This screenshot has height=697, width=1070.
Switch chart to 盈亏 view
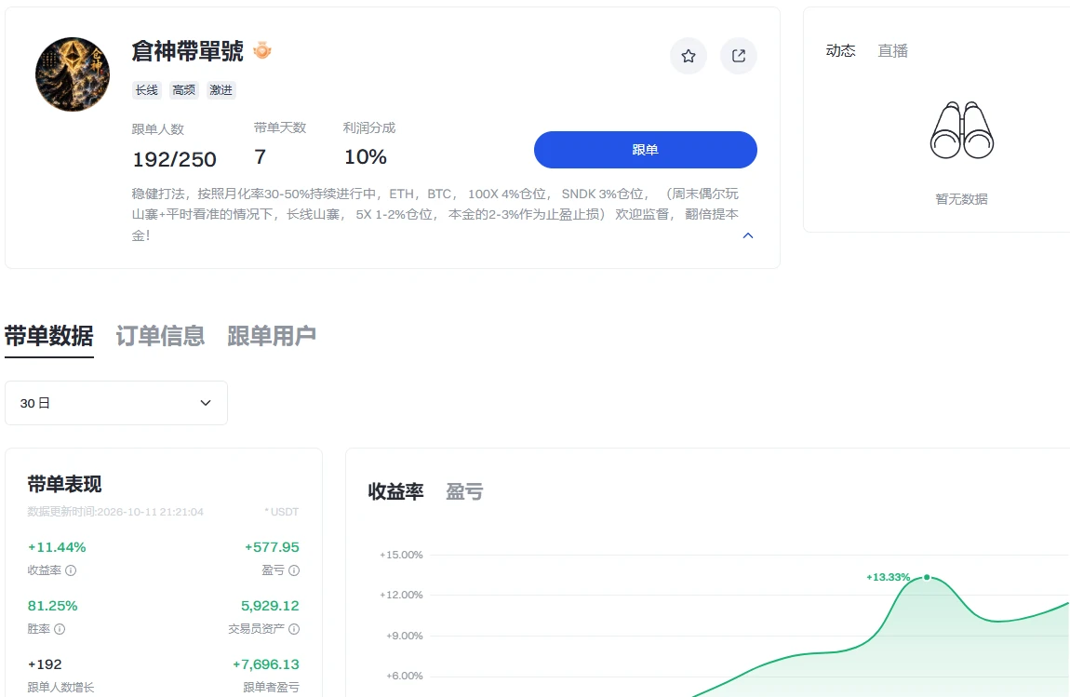(464, 491)
